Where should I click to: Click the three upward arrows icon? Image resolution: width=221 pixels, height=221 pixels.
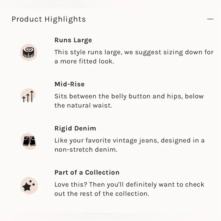click(x=28, y=96)
